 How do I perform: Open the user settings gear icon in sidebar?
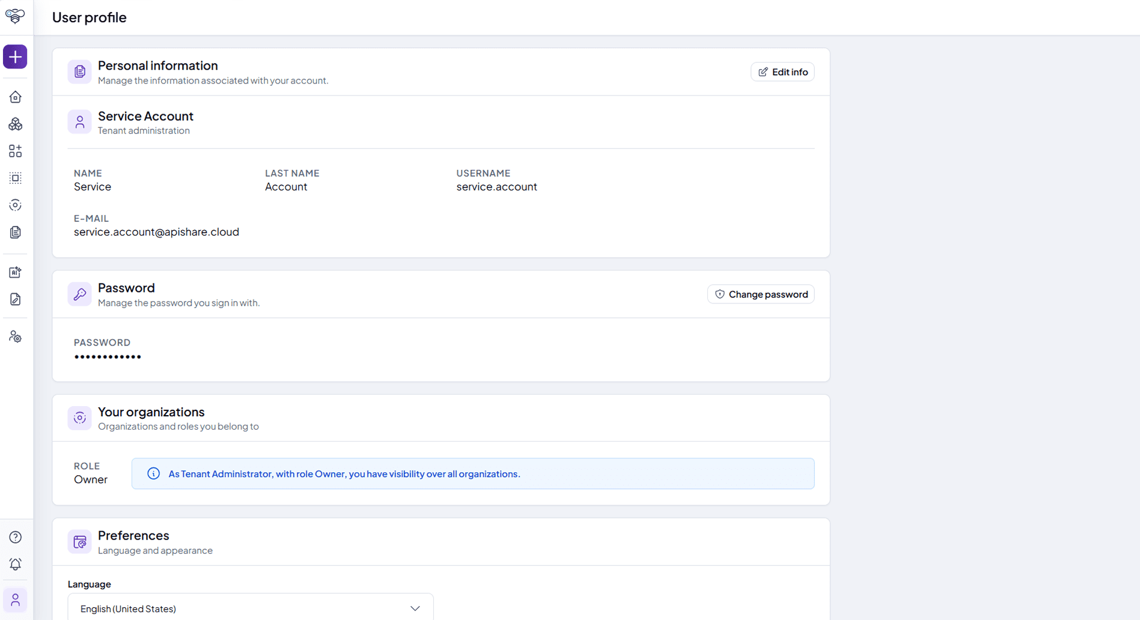15,336
